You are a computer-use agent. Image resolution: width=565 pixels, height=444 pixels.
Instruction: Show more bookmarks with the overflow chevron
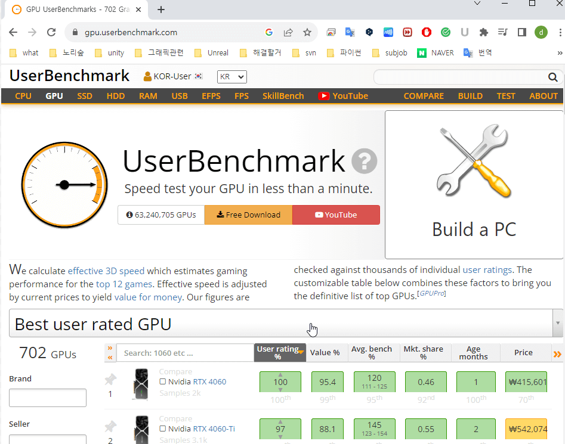(560, 53)
